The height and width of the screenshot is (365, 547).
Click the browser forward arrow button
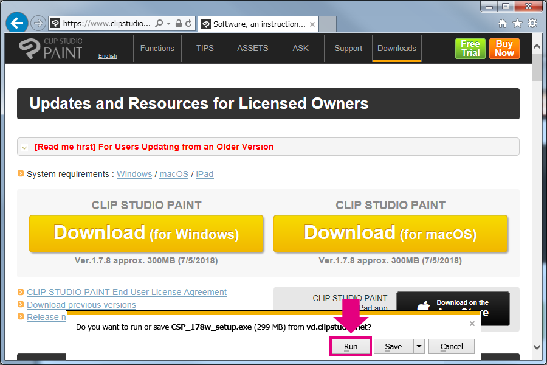[x=38, y=24]
